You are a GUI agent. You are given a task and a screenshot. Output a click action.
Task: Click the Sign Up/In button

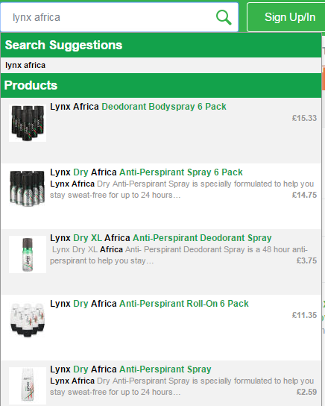(286, 17)
